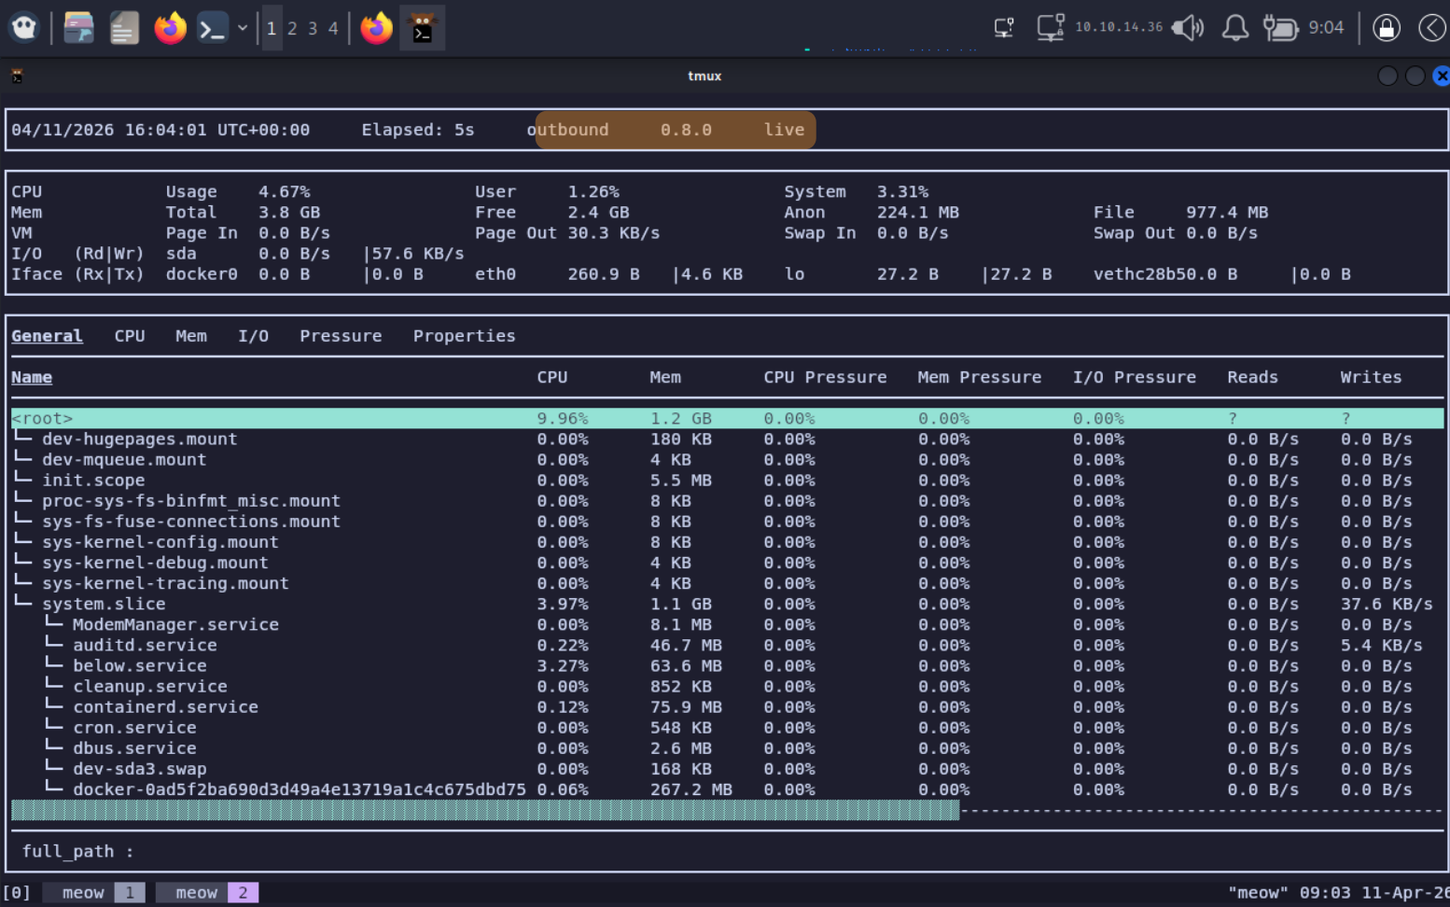The image size is (1450, 907).
Task: Open the Kali applications menu icon
Action: 24,28
